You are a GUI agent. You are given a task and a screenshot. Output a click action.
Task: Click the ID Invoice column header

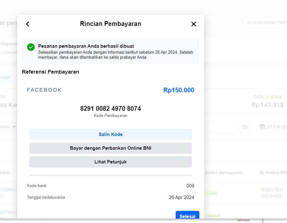(x=273, y=173)
